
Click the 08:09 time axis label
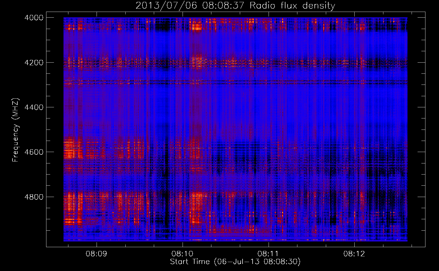96,254
